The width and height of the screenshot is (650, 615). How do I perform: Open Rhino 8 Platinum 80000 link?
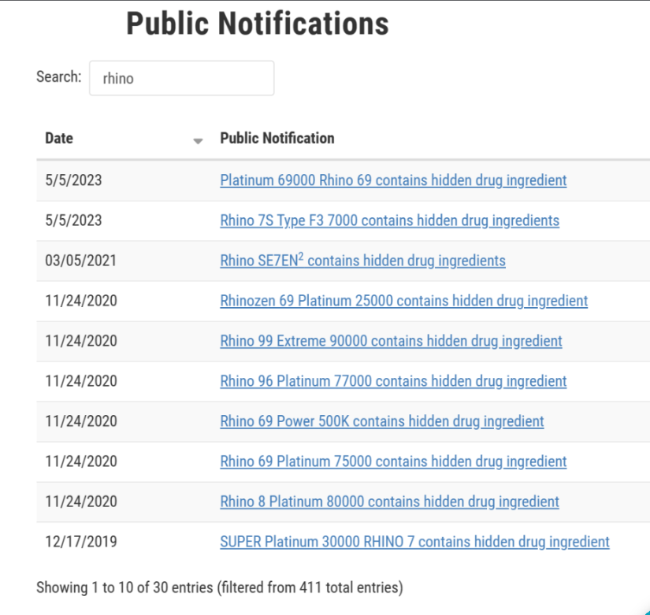click(x=389, y=502)
